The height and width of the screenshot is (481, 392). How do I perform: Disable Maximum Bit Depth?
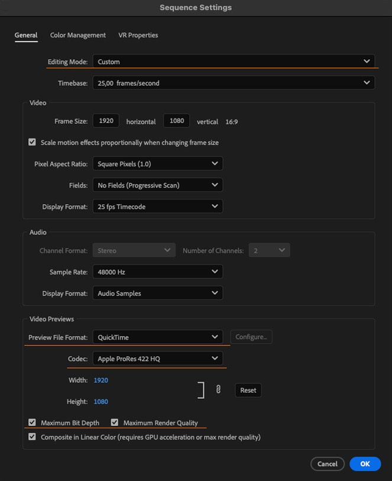pyautogui.click(x=32, y=422)
